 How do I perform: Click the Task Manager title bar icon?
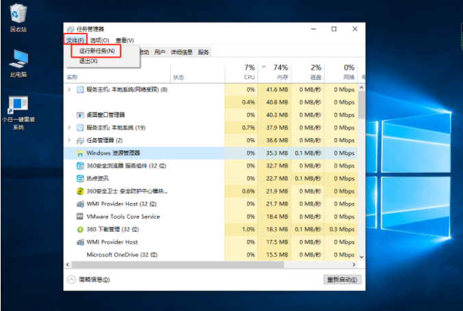pyautogui.click(x=71, y=29)
